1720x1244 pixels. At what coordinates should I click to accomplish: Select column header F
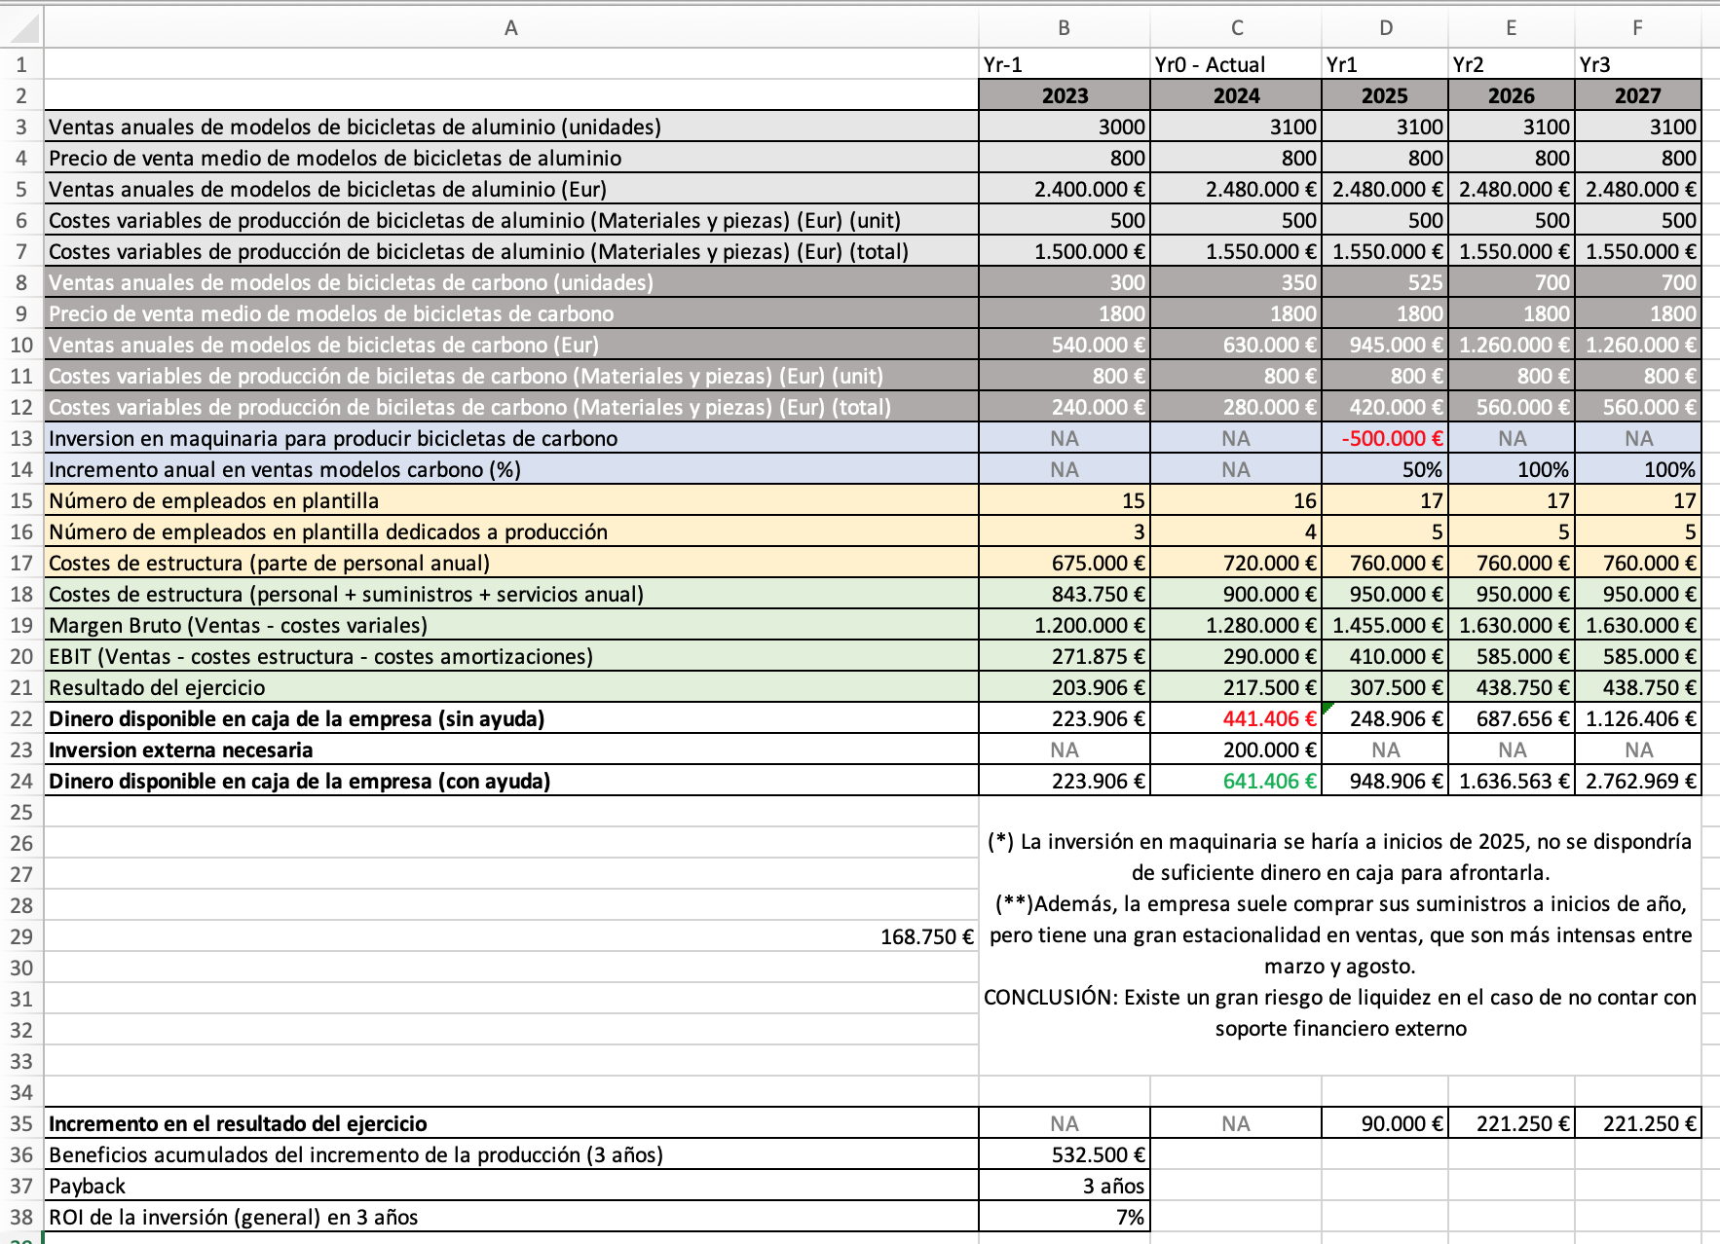(x=1639, y=27)
